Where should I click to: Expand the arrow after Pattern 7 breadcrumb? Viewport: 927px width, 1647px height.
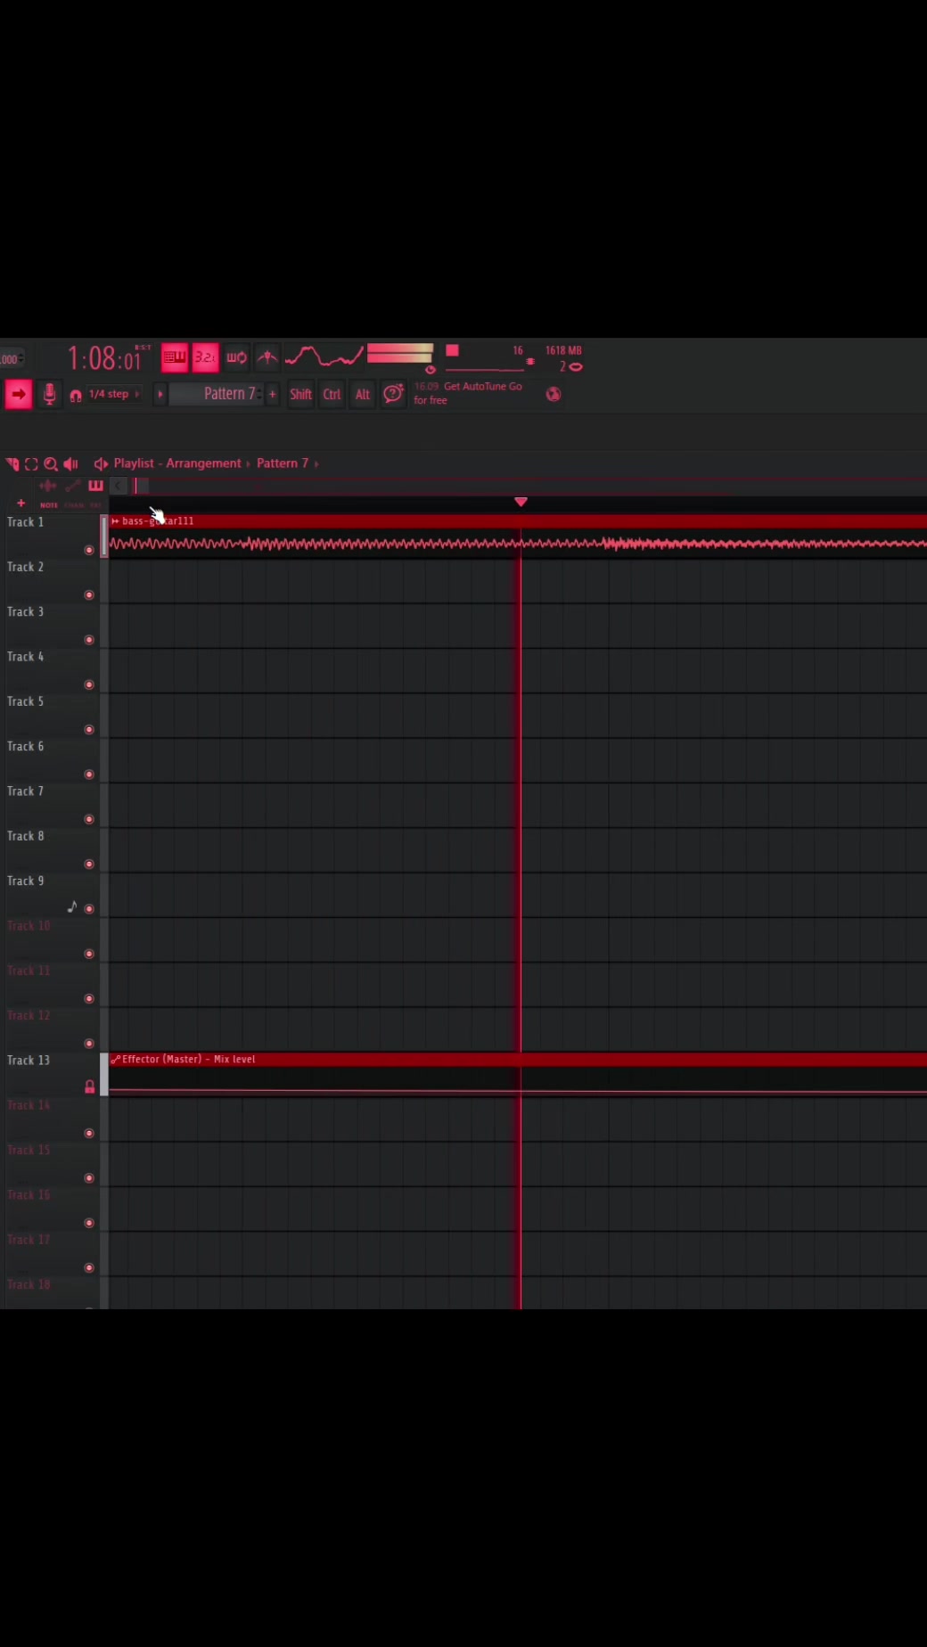tap(316, 463)
